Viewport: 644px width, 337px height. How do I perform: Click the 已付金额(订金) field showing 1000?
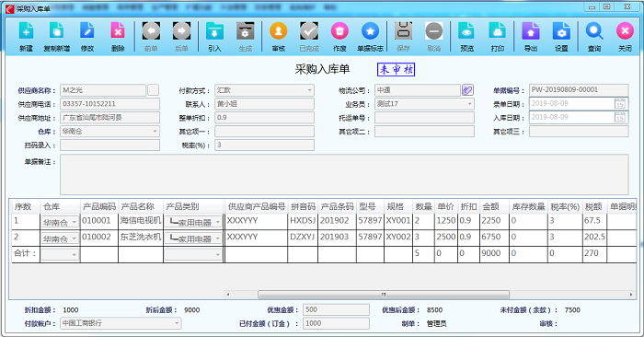[x=336, y=323]
